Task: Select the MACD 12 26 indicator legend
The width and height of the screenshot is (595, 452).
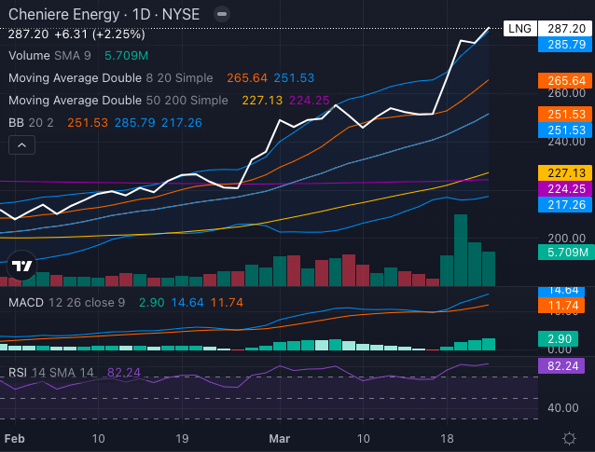Action: [65, 303]
